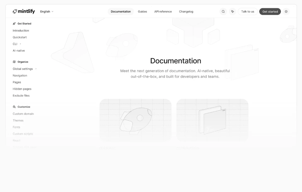The width and height of the screenshot is (302, 192).
Task: Go to the Quickstart sidebar link
Action: [20, 37]
